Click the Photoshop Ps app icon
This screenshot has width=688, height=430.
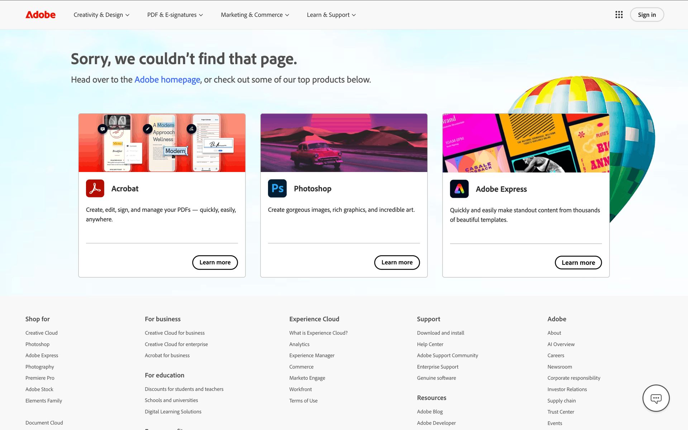click(277, 188)
